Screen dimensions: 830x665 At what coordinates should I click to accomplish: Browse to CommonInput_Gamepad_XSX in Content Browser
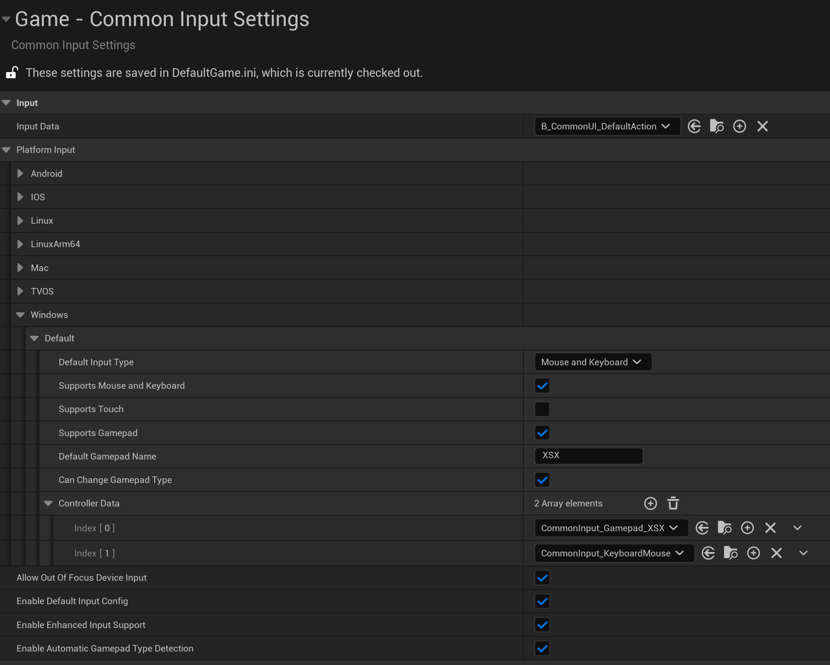724,528
